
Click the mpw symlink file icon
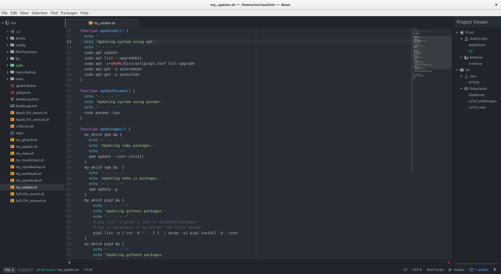coord(12,133)
